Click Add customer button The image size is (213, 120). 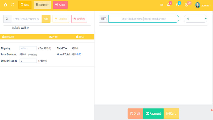tap(46, 19)
